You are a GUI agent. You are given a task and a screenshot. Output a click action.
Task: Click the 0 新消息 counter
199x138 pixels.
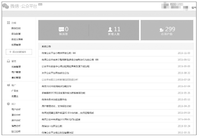64,31
